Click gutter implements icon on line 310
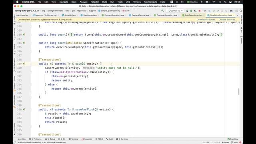Image resolution: width=256 pixels, height=144 pixels. (24, 35)
